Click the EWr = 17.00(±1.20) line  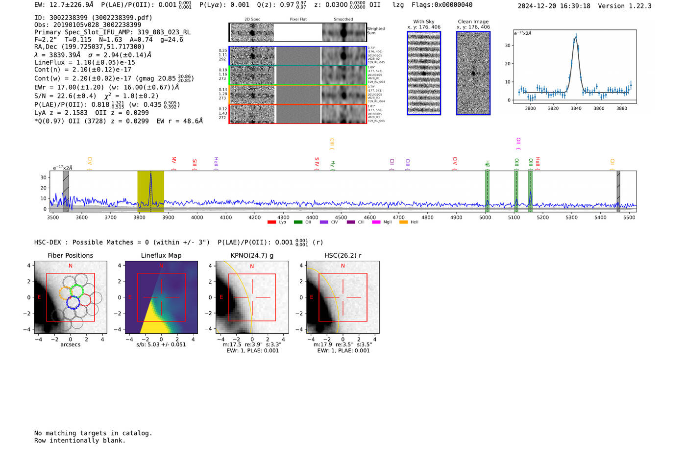point(107,87)
